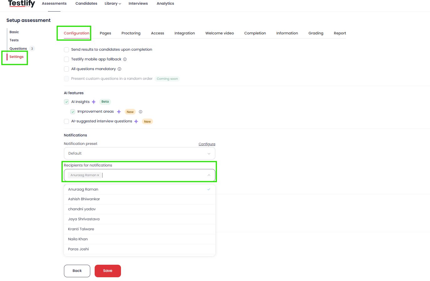Select the Configuration tab
This screenshot has width=430, height=281.
point(76,33)
